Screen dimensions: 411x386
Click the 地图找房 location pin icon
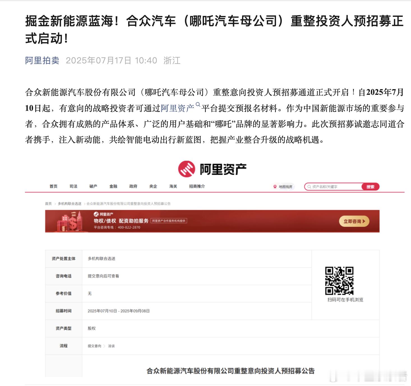275,187
